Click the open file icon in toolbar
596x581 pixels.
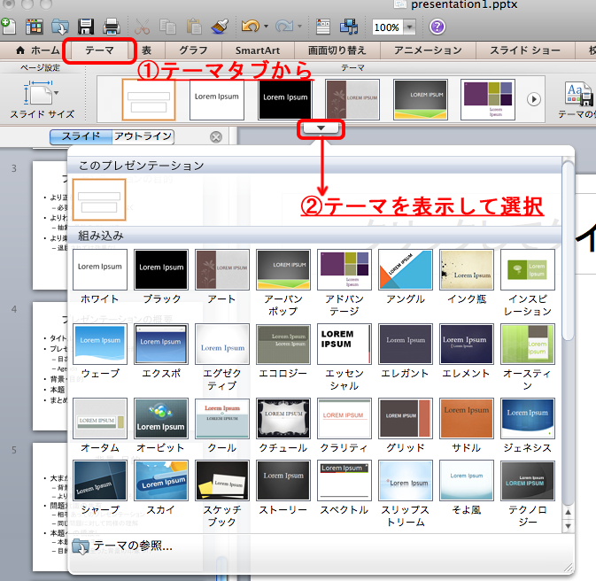[x=60, y=27]
